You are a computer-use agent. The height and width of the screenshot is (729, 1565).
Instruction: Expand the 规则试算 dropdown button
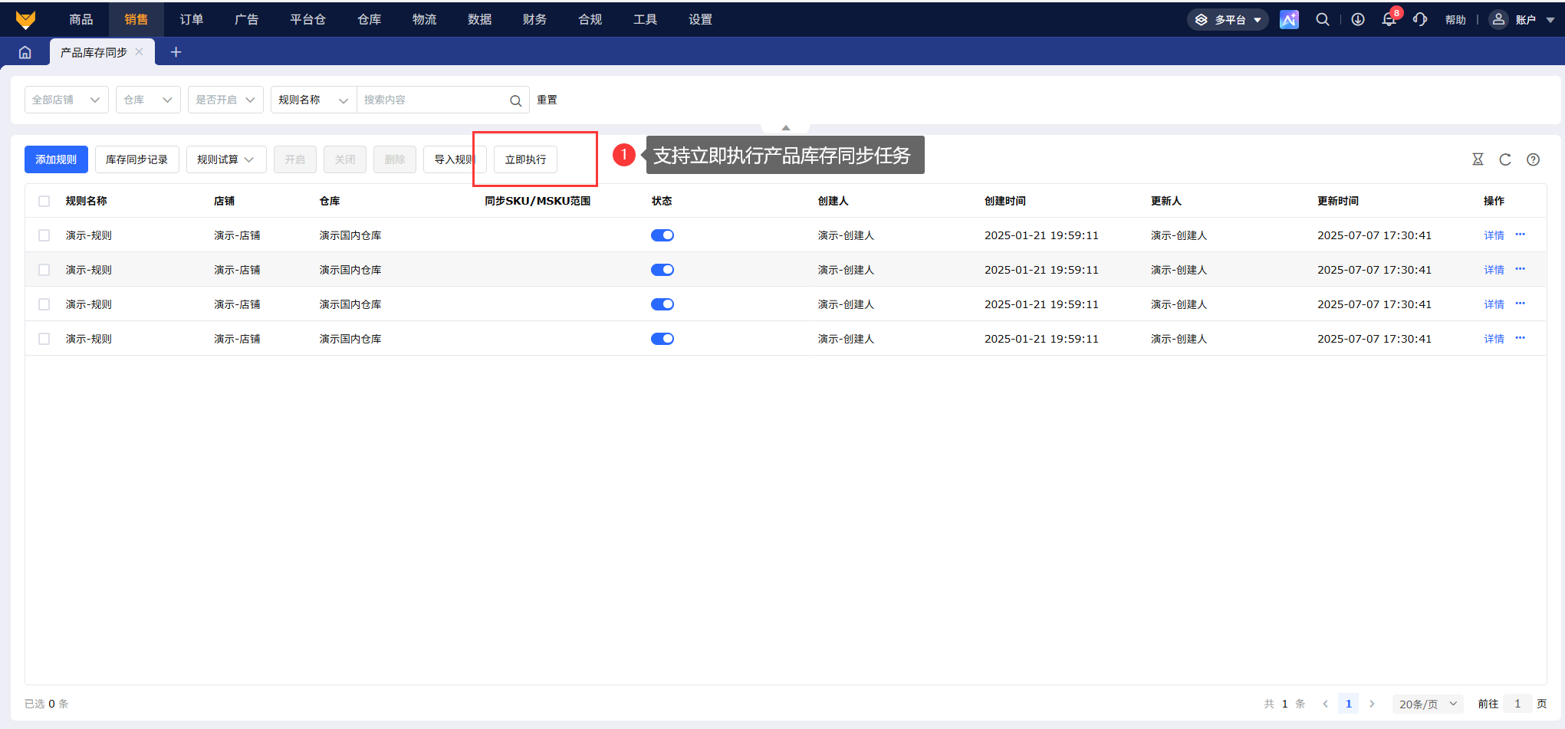[226, 159]
